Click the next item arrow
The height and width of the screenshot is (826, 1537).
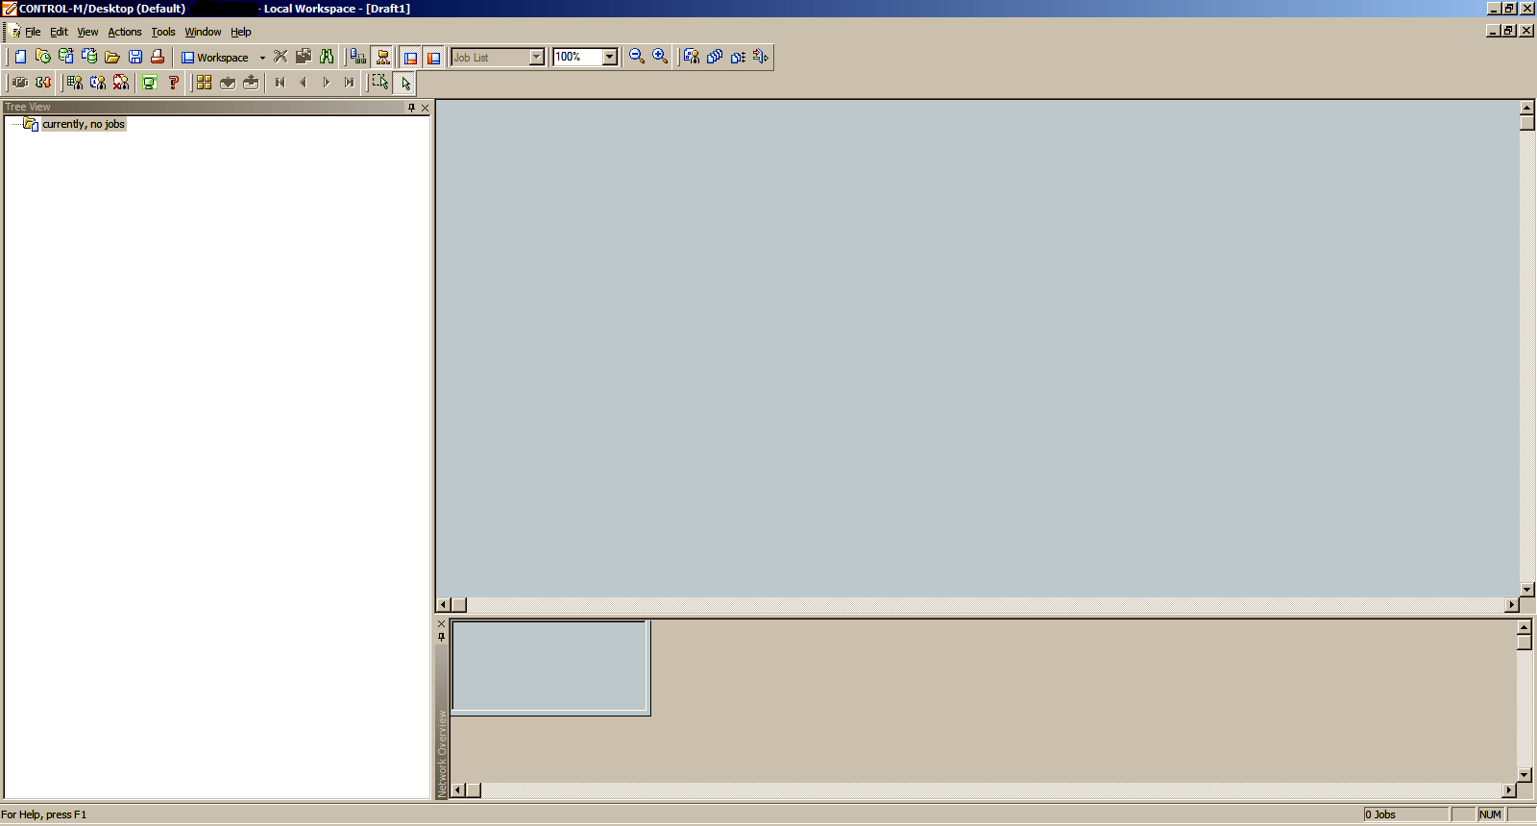[x=327, y=83]
